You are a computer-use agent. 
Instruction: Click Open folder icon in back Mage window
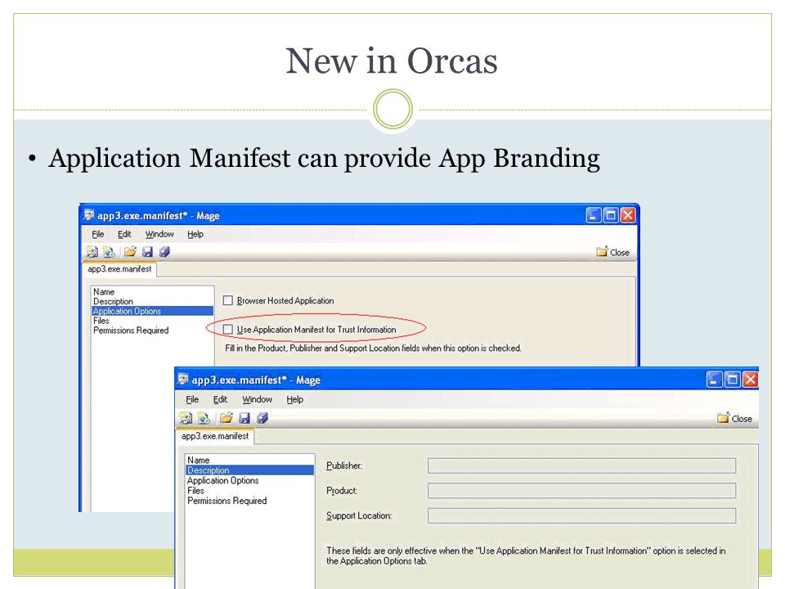coord(130,252)
